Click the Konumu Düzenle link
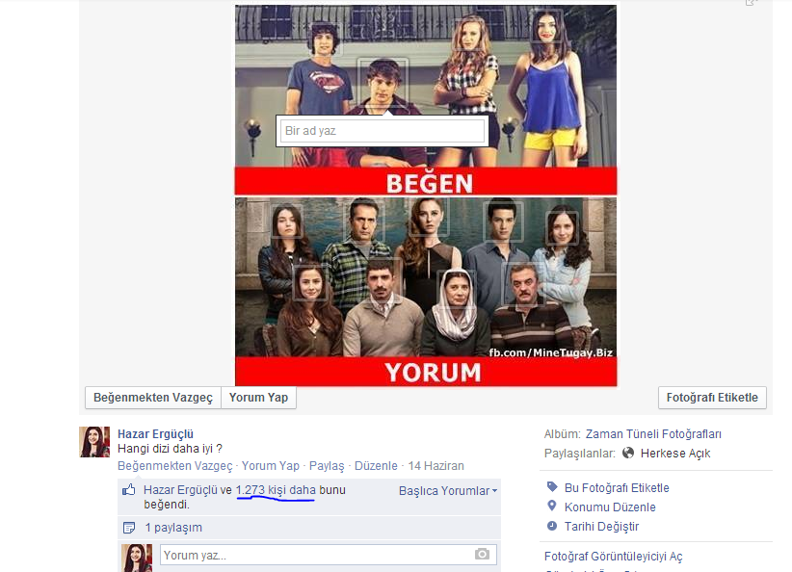 coord(610,507)
